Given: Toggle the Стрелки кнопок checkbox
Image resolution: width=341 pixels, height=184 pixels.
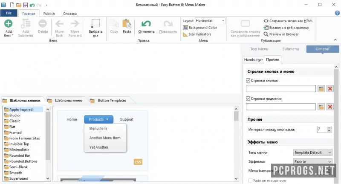Looking at the screenshot, I should pos(248,80).
